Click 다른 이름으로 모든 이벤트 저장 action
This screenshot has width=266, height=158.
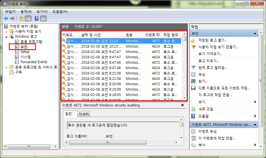(x=224, y=88)
